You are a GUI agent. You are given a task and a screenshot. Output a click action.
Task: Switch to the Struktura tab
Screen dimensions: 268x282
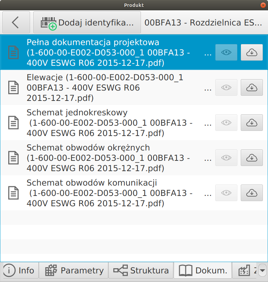[x=141, y=271]
